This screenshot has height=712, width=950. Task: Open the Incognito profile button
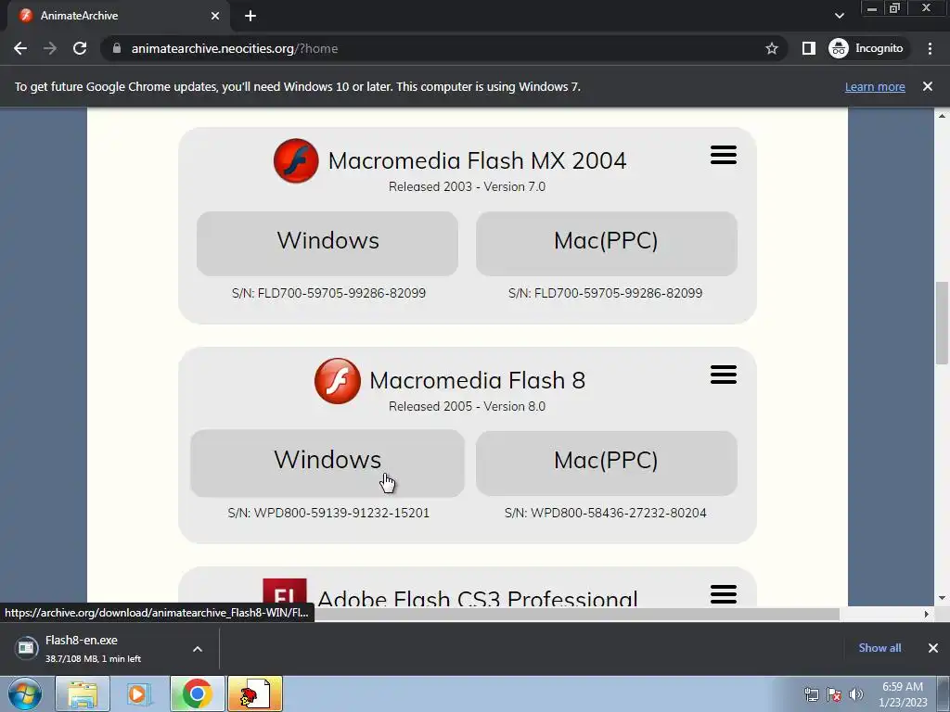pyautogui.click(x=867, y=48)
